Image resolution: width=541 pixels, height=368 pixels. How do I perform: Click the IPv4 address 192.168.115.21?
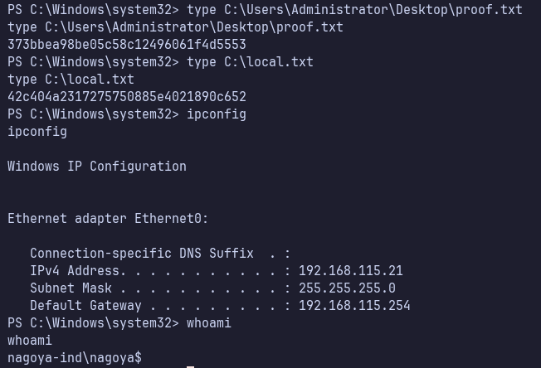point(350,271)
